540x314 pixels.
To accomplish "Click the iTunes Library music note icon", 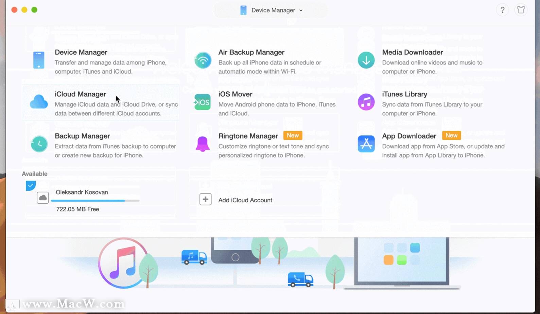I will point(366,102).
